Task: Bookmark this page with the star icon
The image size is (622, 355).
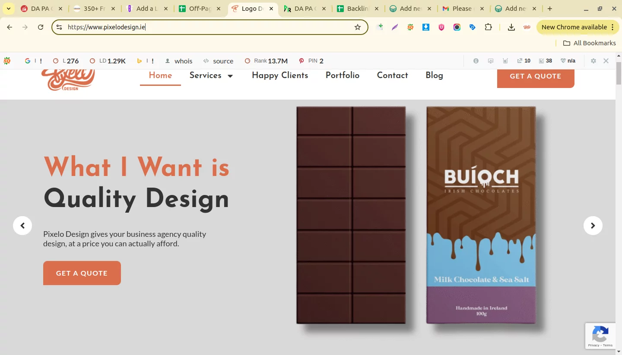Action: [x=358, y=27]
